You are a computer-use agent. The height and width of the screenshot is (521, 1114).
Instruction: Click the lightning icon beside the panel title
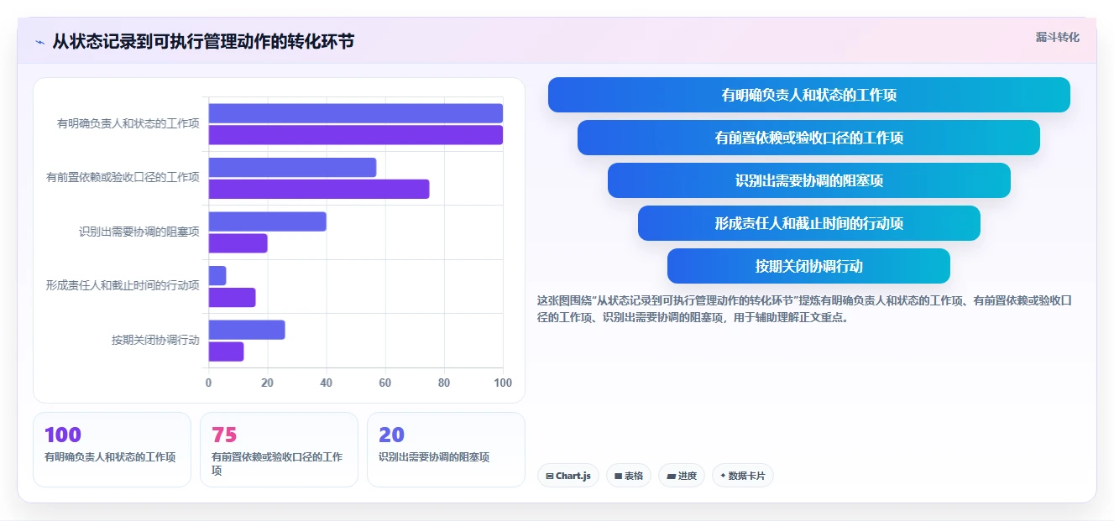tap(40, 42)
